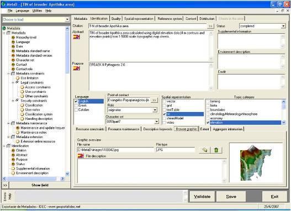This screenshot has height=211, width=291.
Task: Uncheck the elevation topic category box
Action: 208,123
